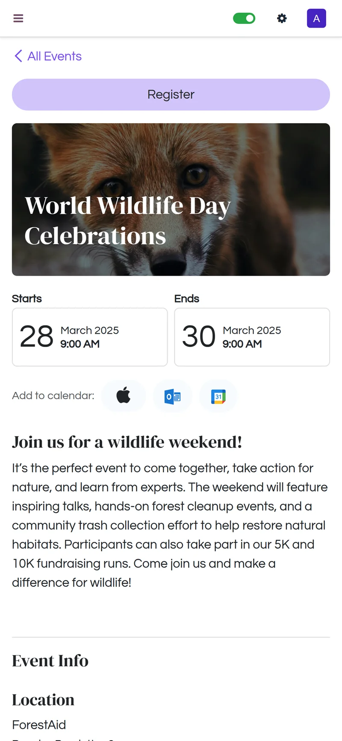Select the Starts date card, 28 March
The width and height of the screenshot is (342, 741).
click(90, 337)
